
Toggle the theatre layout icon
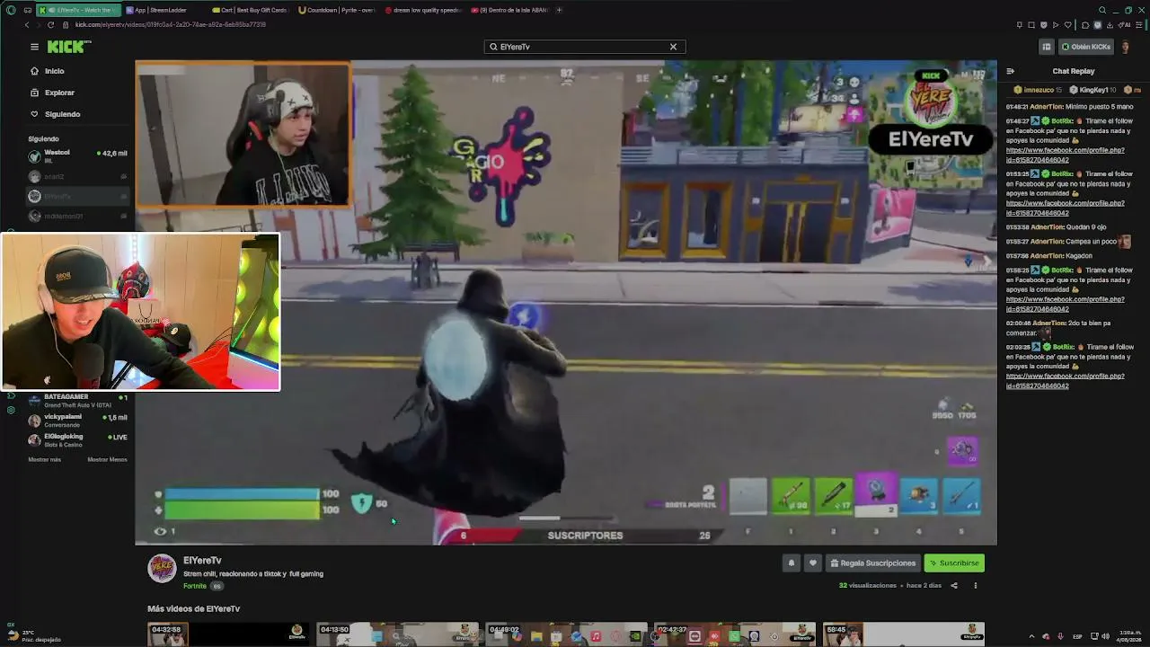1046,47
